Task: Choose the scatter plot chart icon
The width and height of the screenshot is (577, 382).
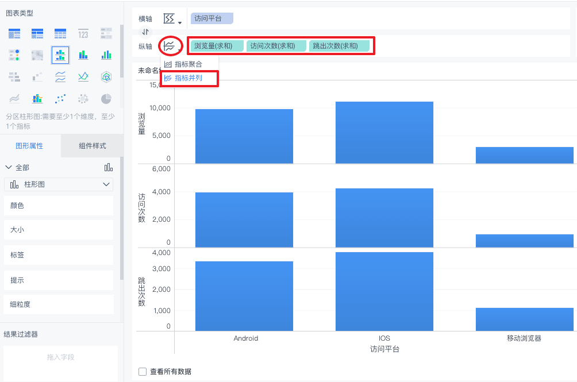Action: tap(60, 99)
